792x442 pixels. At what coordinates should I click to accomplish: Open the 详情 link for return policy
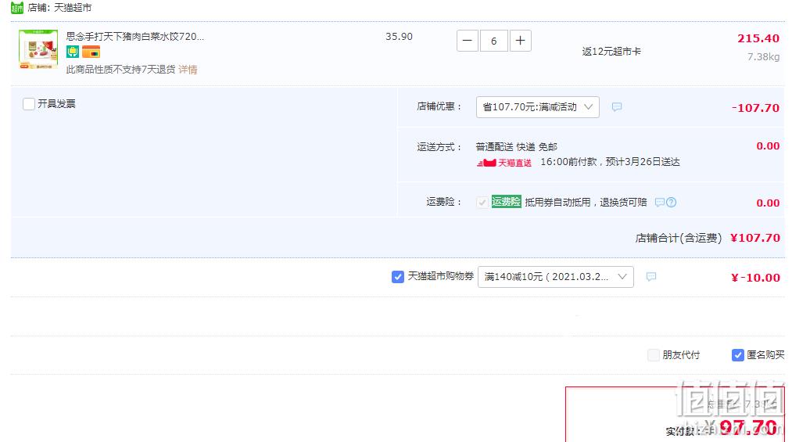188,69
